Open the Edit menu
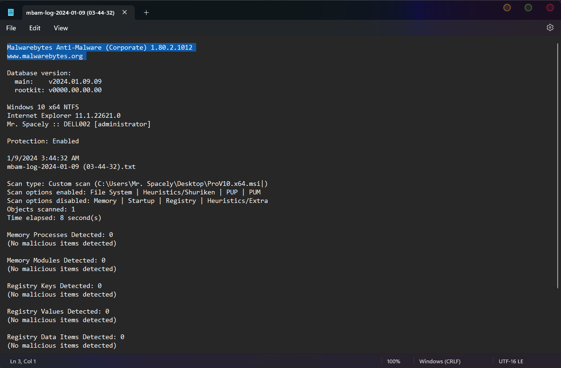561x368 pixels. point(35,28)
